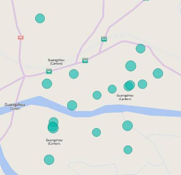
Task: Click the small bubble left of eastern Guangzhou label
Action: (x=112, y=89)
